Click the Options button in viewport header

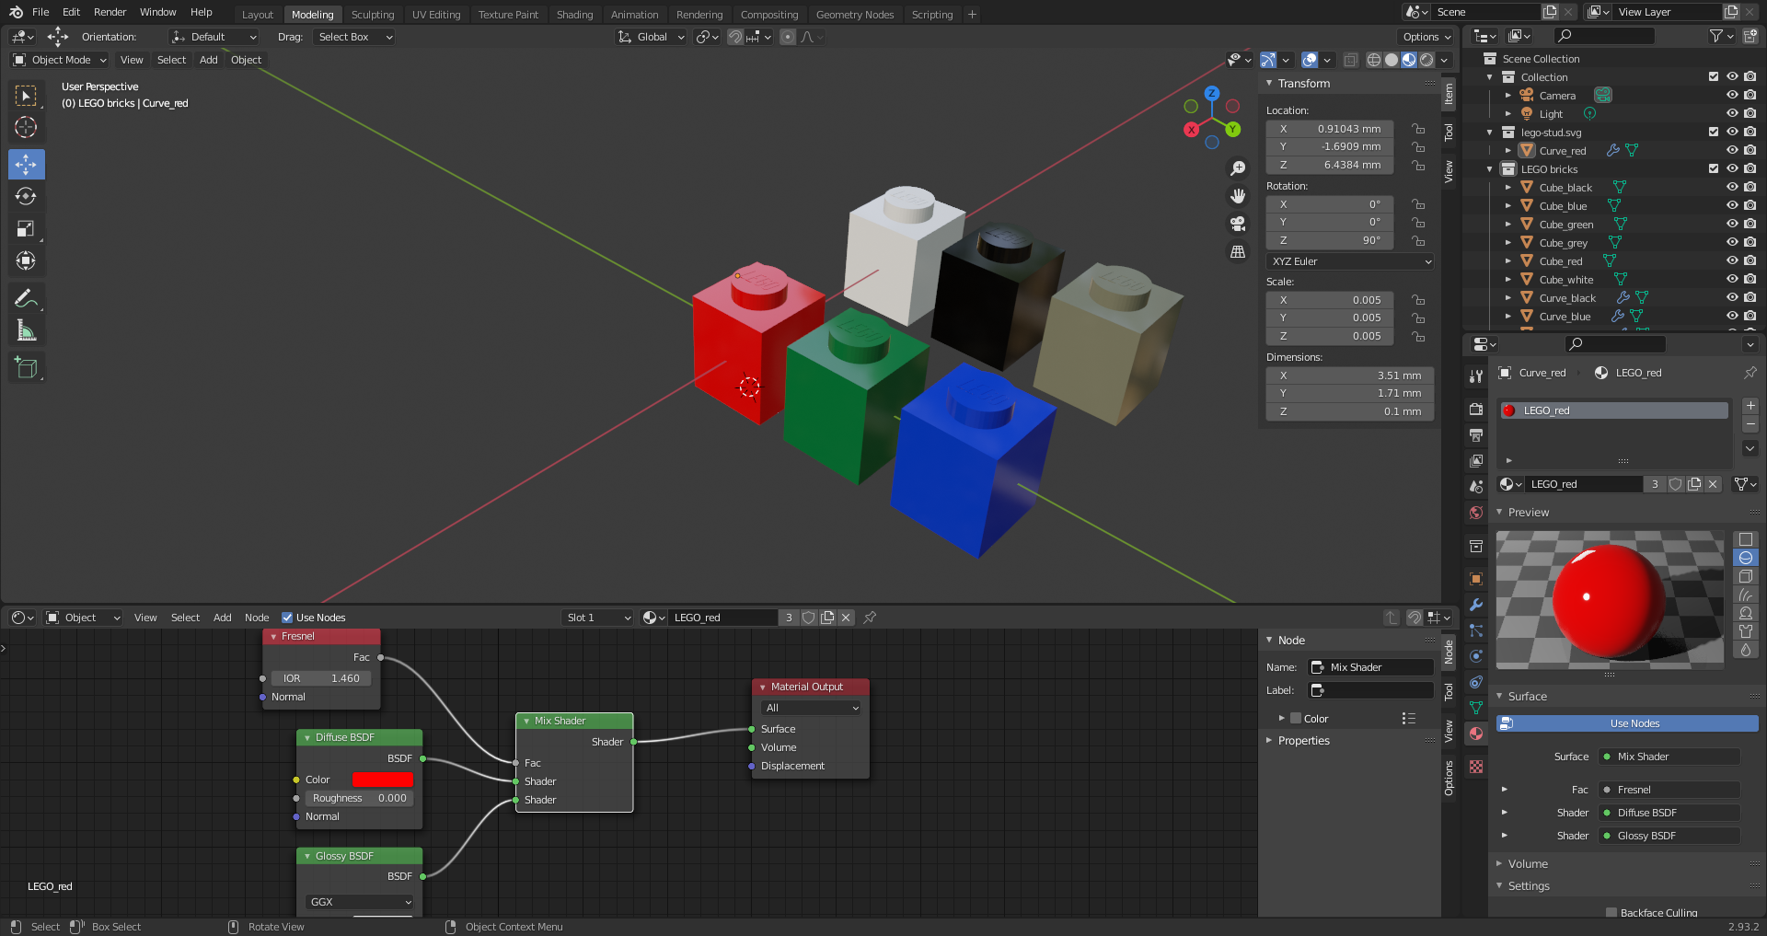(x=1426, y=37)
